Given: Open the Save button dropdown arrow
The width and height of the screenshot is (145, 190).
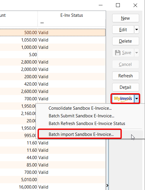Looking at the screenshot, I should point(137,53).
